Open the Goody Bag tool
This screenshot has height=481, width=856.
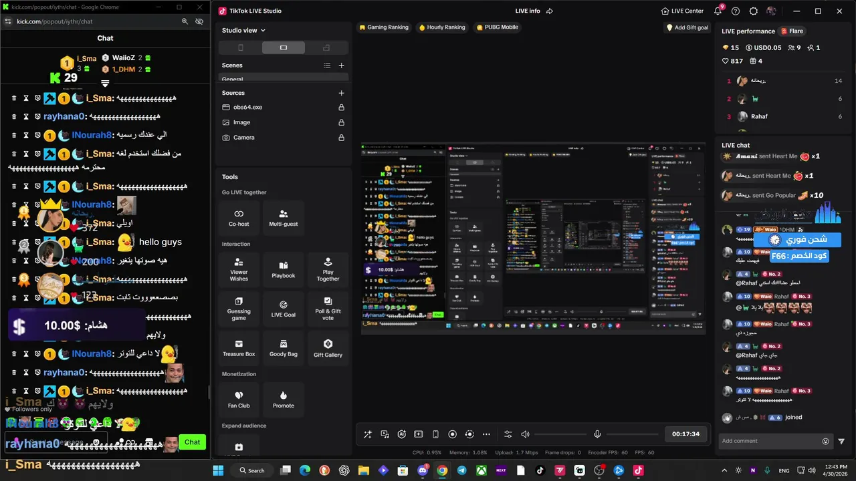(x=284, y=348)
